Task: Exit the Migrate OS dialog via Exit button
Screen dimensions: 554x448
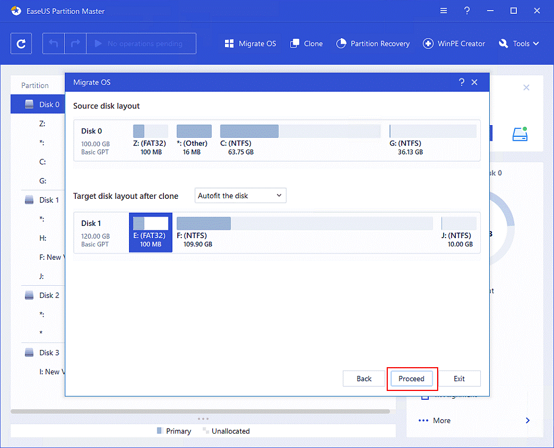Action: (460, 378)
